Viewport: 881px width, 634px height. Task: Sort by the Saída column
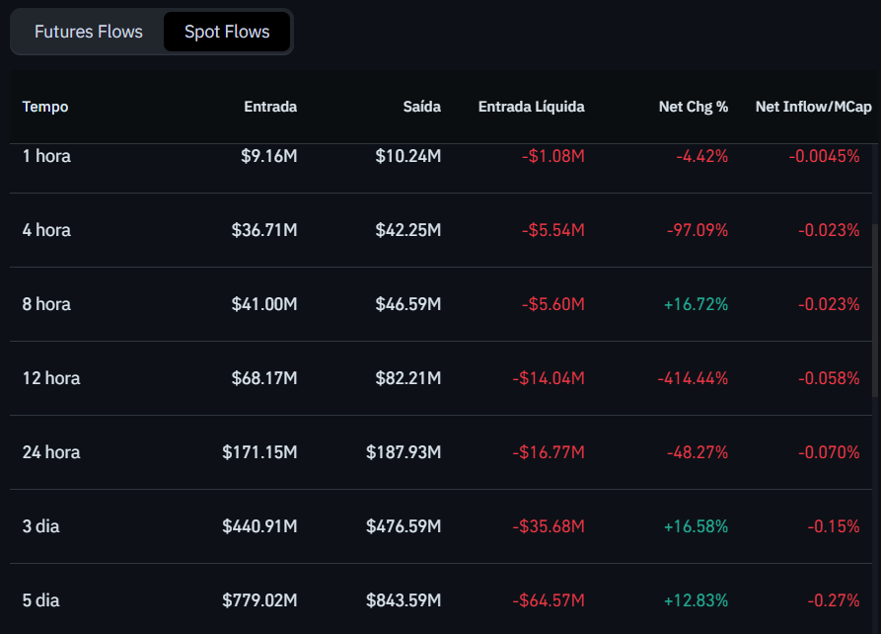[x=422, y=107]
